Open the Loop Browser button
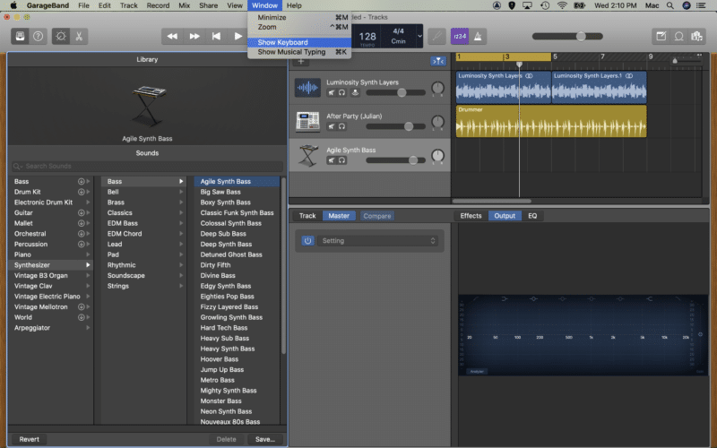 tap(679, 36)
